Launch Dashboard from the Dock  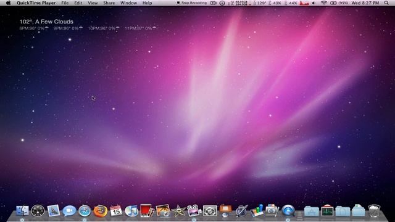pos(38,211)
